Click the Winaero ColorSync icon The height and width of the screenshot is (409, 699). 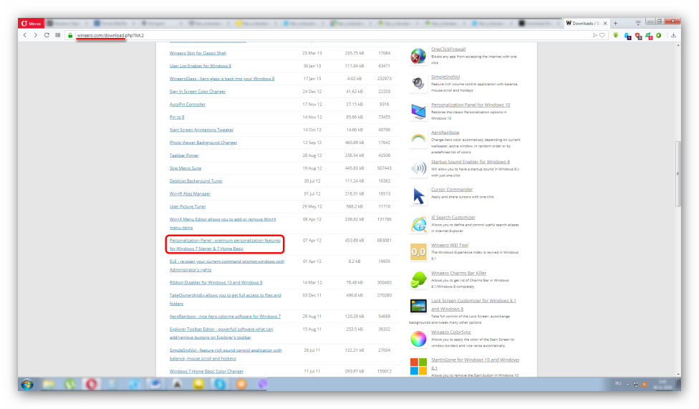coord(419,337)
